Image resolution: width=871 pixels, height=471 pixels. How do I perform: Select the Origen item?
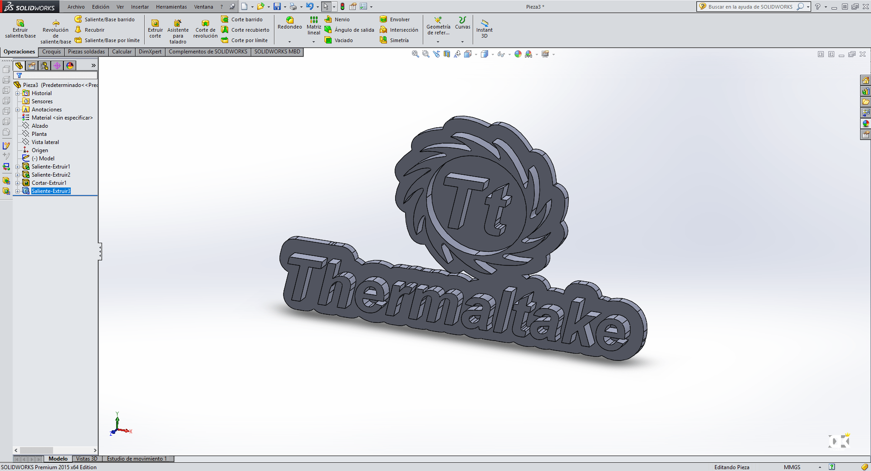tap(35, 150)
